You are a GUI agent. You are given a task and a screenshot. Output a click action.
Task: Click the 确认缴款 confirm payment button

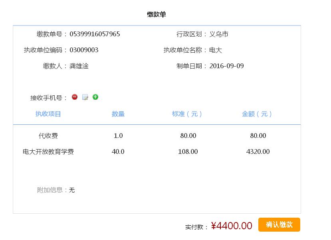point(279,225)
